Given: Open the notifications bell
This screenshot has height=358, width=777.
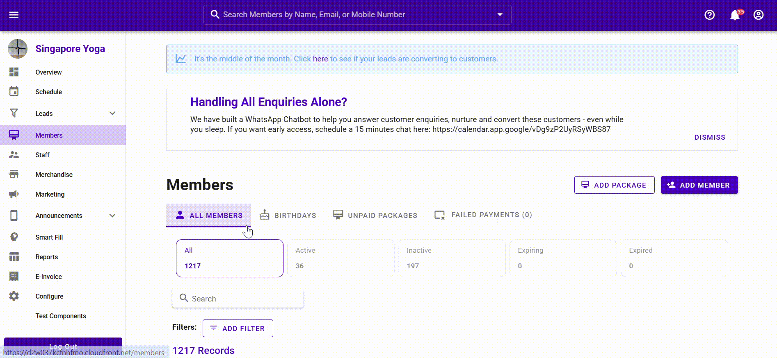Looking at the screenshot, I should tap(735, 15).
